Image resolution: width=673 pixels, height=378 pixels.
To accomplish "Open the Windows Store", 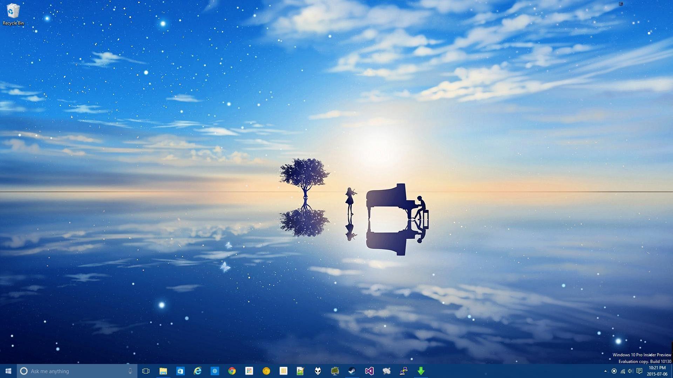I will 180,371.
